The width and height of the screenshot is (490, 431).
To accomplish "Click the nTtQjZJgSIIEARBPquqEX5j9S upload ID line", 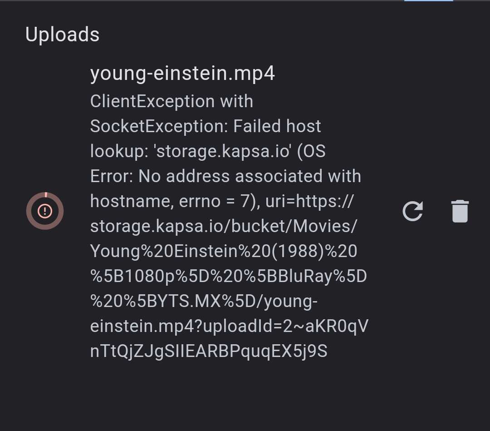I will 209,351.
